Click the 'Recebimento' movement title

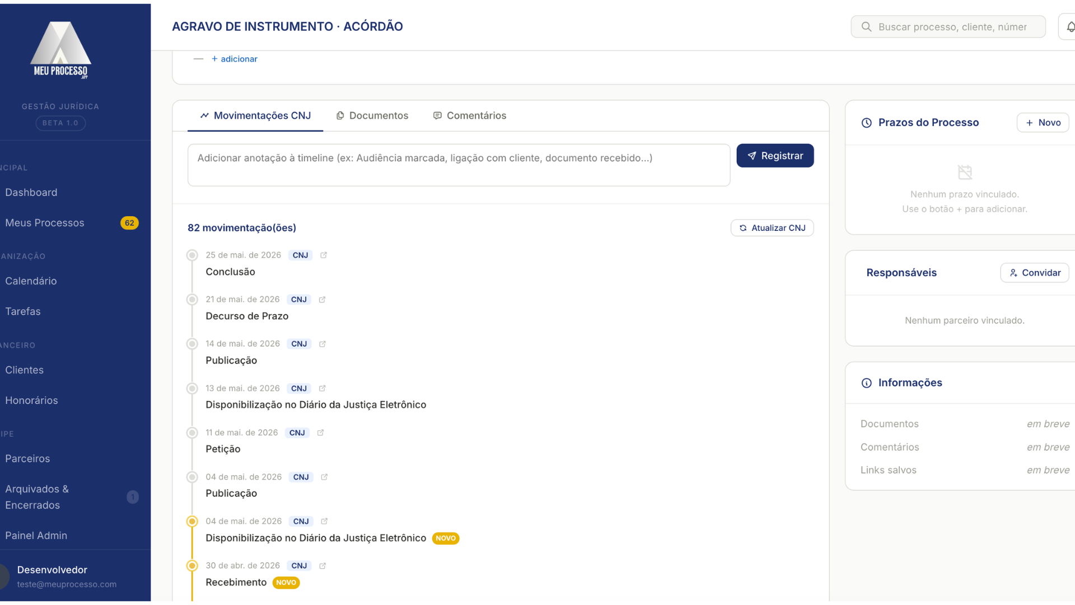tap(236, 583)
